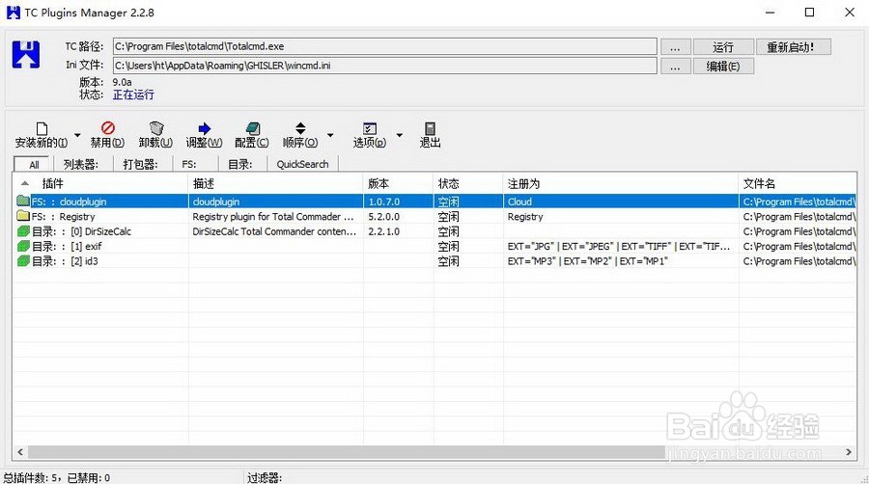Screen dimensions: 869x484
Task: Sort by the 版本 column header
Action: [399, 183]
